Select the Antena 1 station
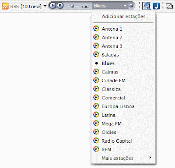Screen dimensions: 175x168 click(x=123, y=29)
